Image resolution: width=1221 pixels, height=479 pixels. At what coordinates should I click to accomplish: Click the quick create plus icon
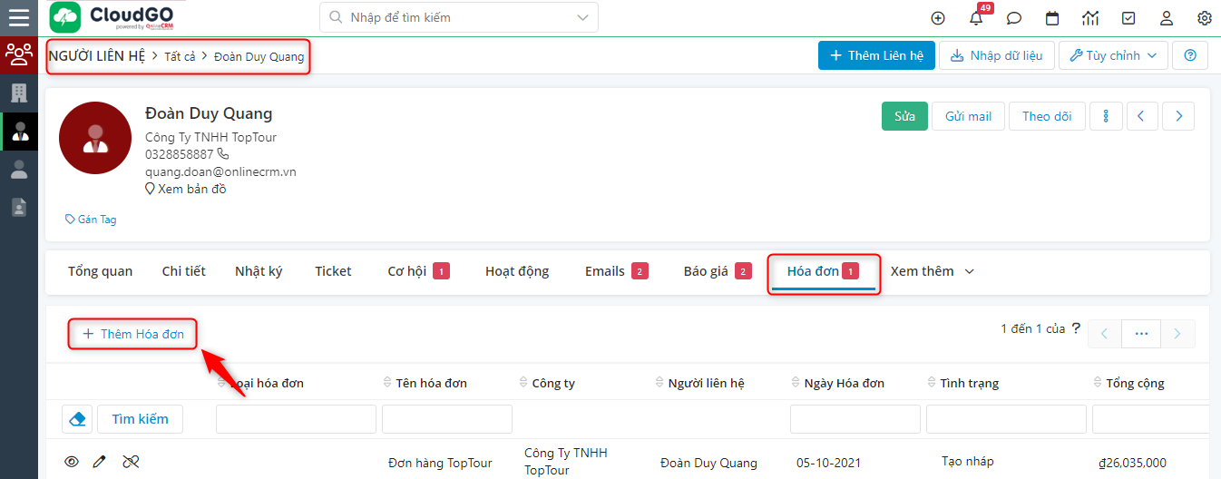[x=938, y=18]
